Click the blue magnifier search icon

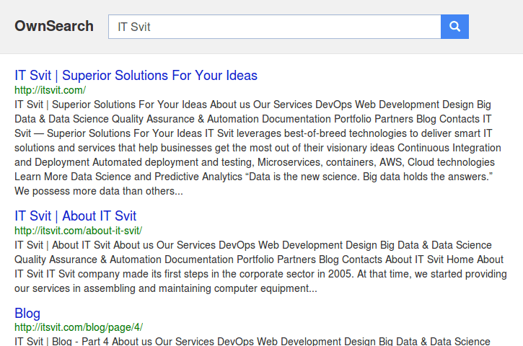pyautogui.click(x=454, y=27)
